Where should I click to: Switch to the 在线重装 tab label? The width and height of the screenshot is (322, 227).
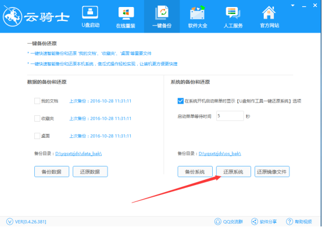point(126,26)
